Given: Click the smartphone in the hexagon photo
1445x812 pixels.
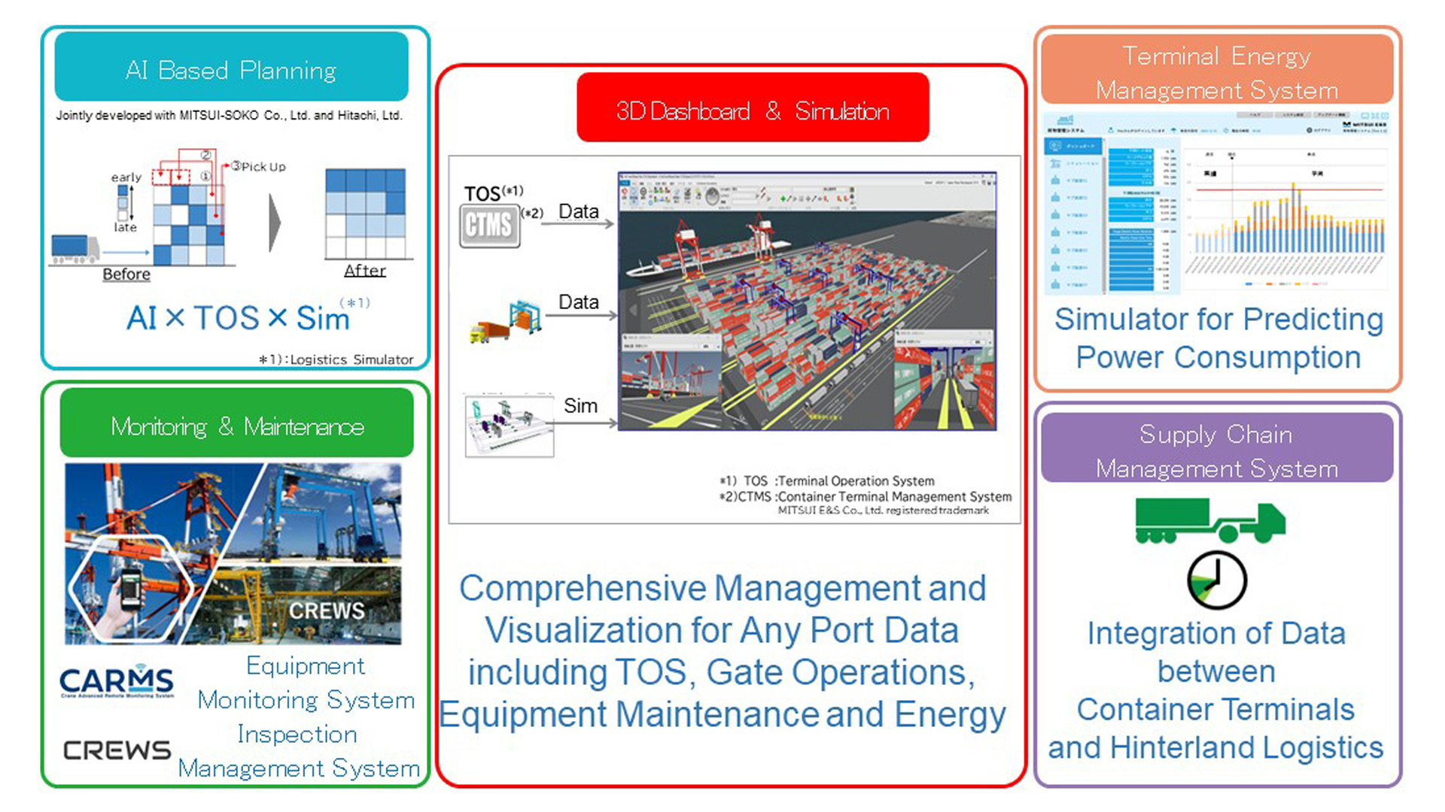Looking at the screenshot, I should coord(131,590).
